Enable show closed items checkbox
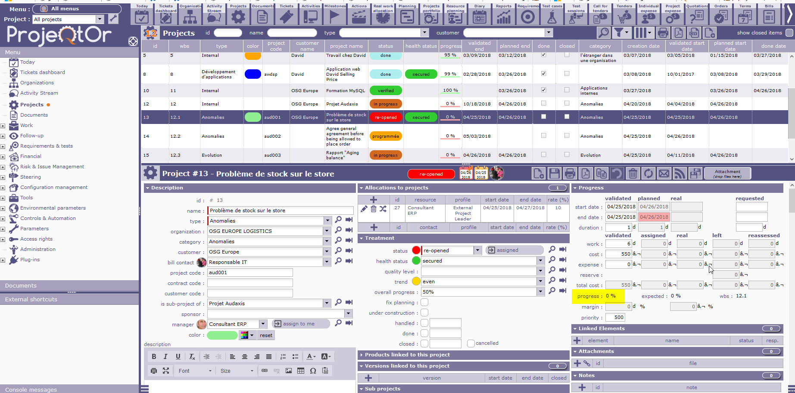Screen dimensions: 795x393 pyautogui.click(x=789, y=33)
